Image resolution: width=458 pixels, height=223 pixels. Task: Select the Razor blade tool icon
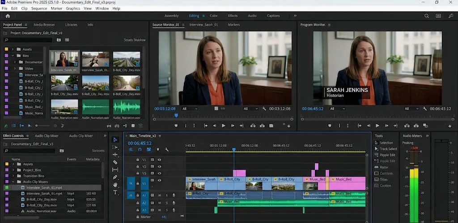(115, 162)
